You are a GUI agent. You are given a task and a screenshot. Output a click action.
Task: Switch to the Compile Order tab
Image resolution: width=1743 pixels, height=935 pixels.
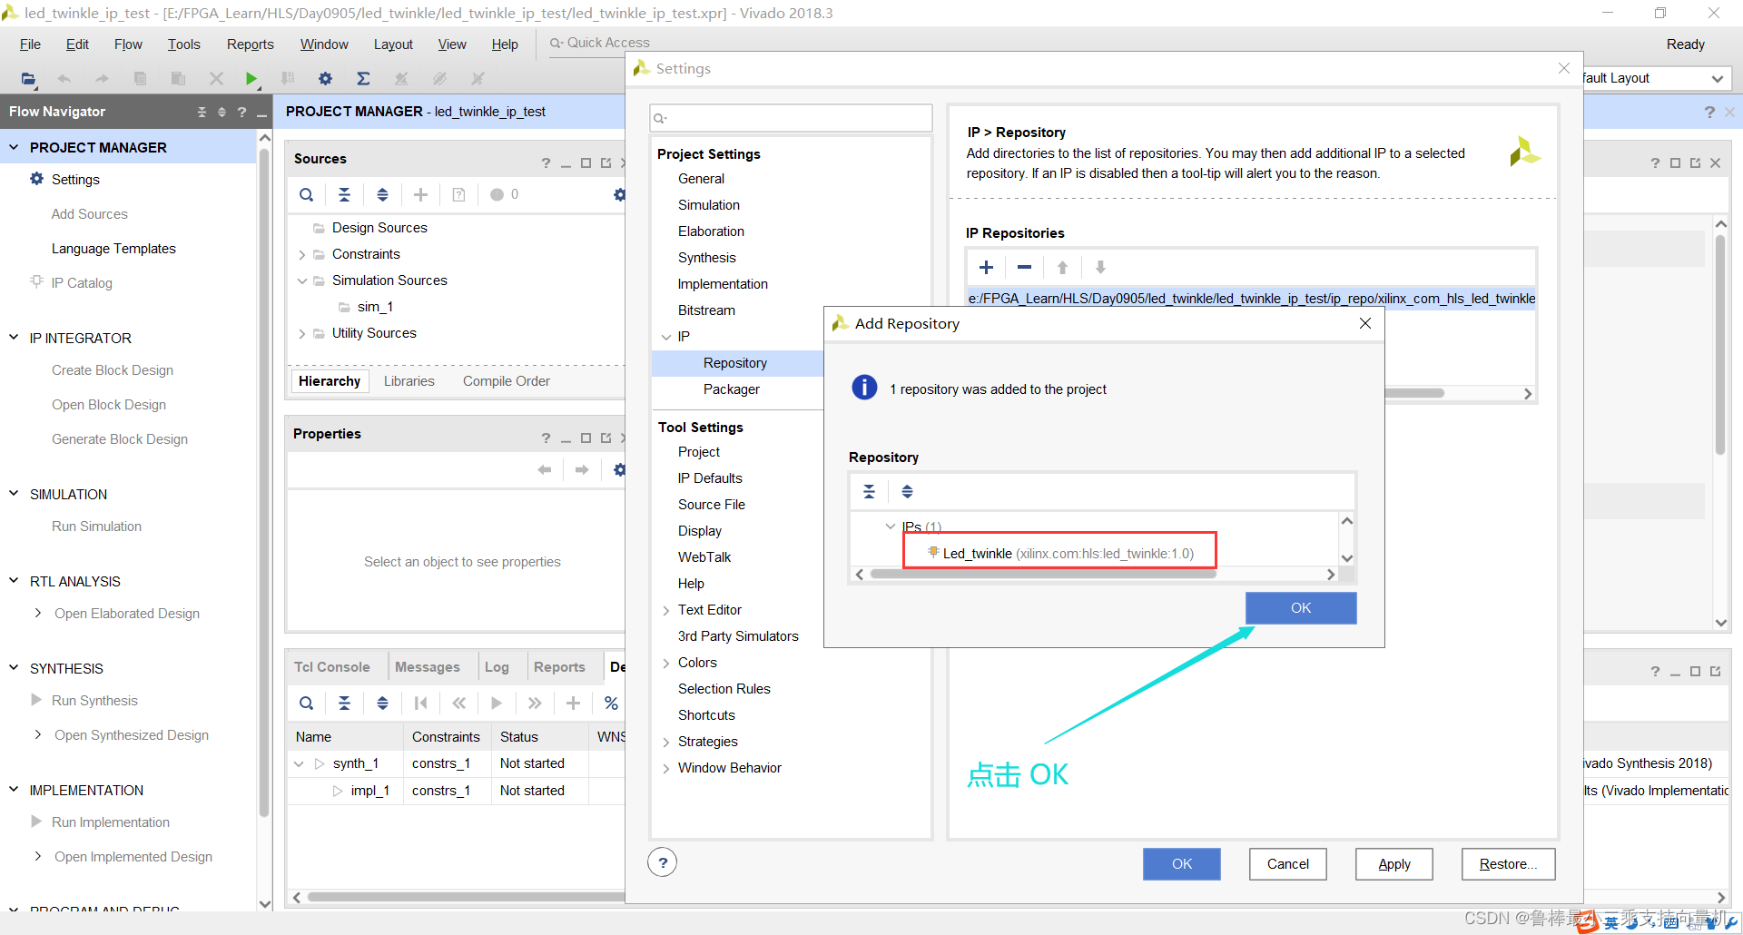[506, 381]
